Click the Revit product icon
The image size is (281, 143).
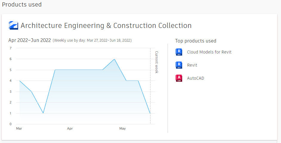point(179,65)
